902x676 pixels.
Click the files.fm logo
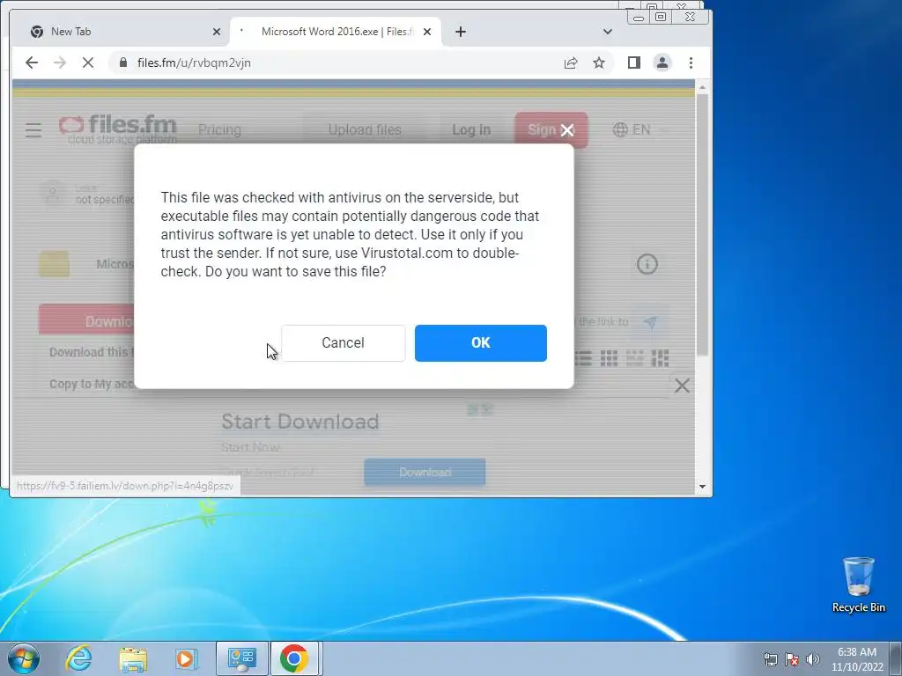click(118, 129)
